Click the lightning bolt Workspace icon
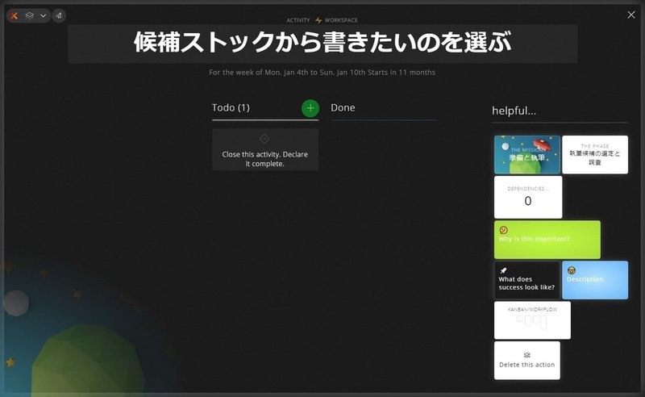645x397 pixels. point(318,19)
